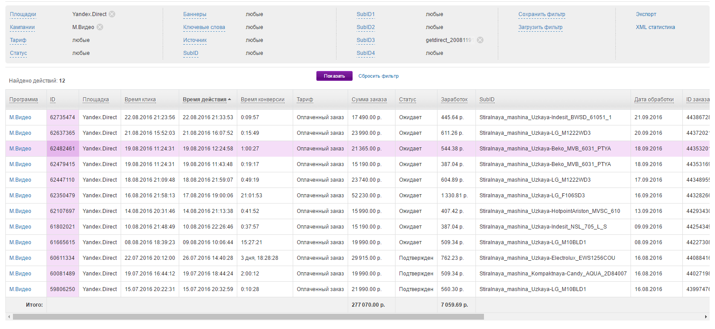Click the sort arrow on Время действия
The height and width of the screenshot is (329, 715).
230,100
